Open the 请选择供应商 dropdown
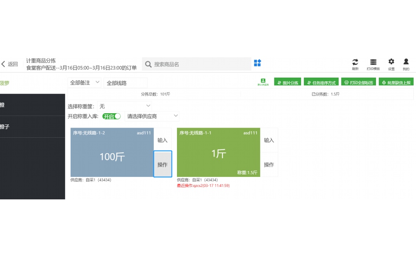 (152, 116)
